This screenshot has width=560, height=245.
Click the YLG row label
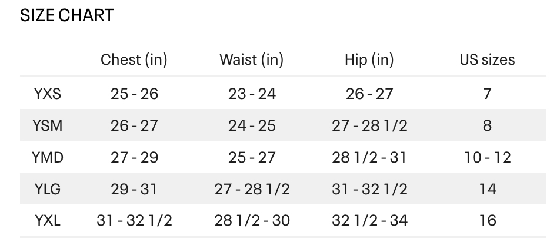[48, 189]
